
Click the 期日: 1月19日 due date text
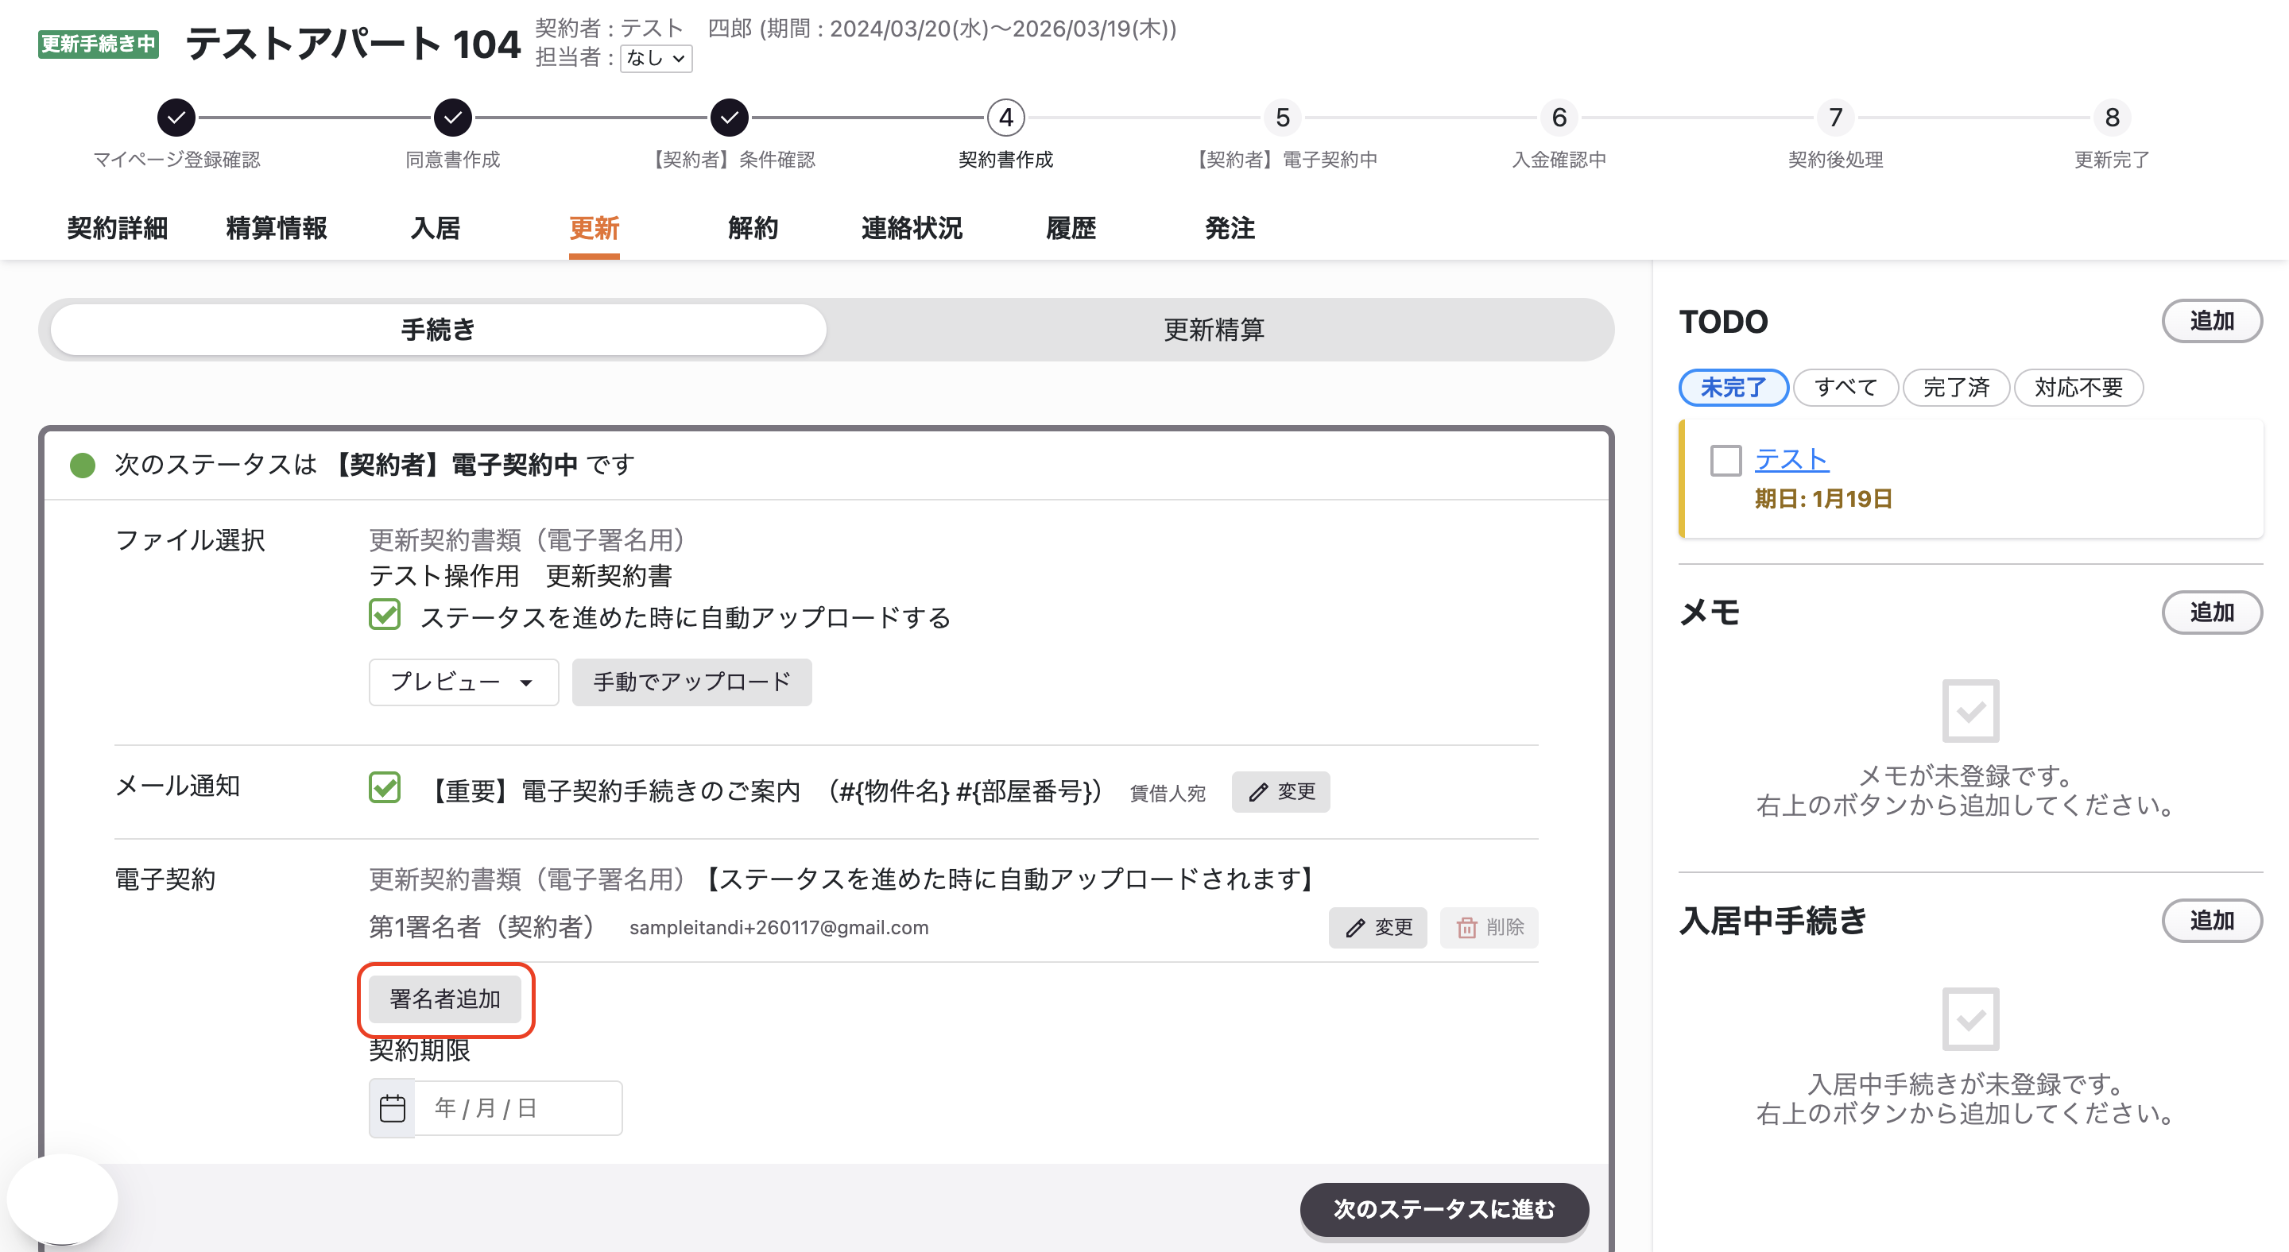(1823, 499)
